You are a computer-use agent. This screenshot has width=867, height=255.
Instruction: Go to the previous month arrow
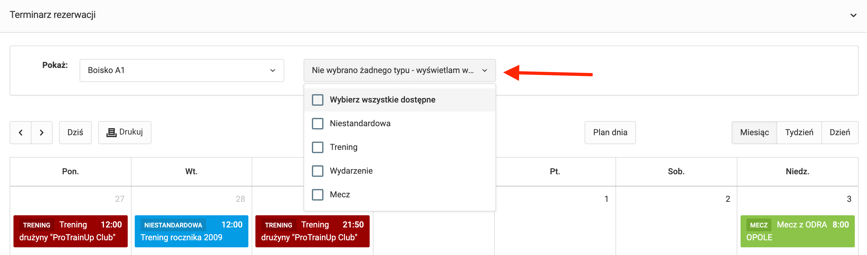tap(21, 133)
